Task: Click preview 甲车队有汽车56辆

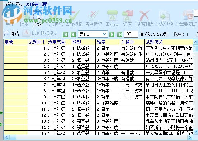Action: point(169,97)
